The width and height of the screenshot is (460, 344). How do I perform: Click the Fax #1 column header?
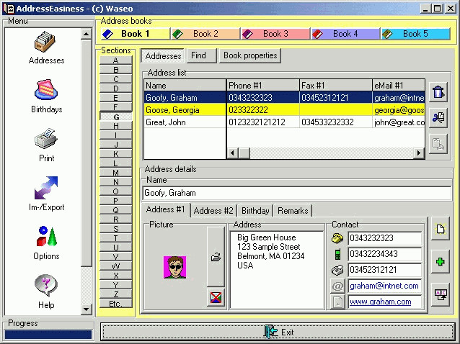click(x=336, y=86)
